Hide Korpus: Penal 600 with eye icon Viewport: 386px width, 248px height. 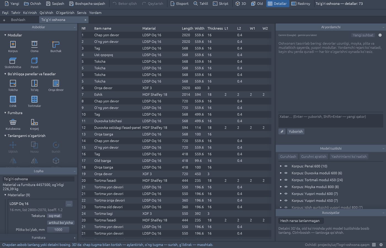286,166
